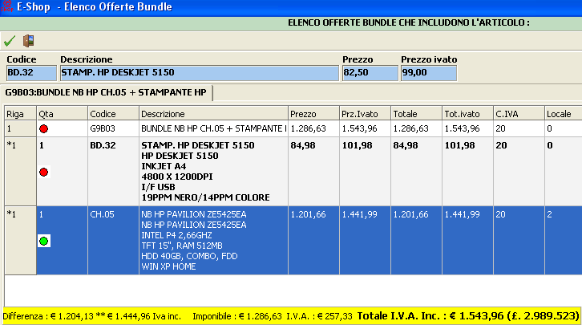Click Locale value 0 in BD.32 row
The height and width of the screenshot is (325, 582).
point(563,171)
